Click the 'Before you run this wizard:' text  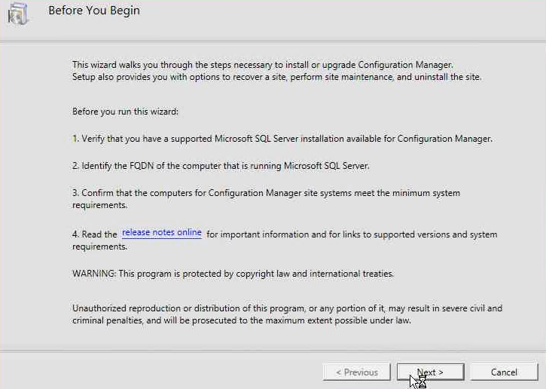[125, 112]
